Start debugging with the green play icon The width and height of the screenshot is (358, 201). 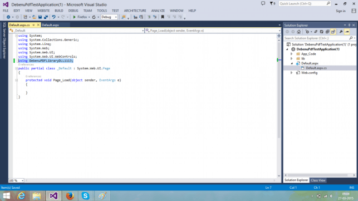tap(74, 17)
